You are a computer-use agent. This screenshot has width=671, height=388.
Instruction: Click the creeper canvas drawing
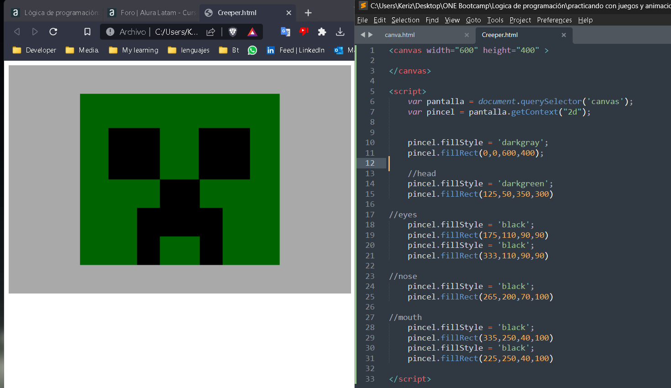coord(180,179)
